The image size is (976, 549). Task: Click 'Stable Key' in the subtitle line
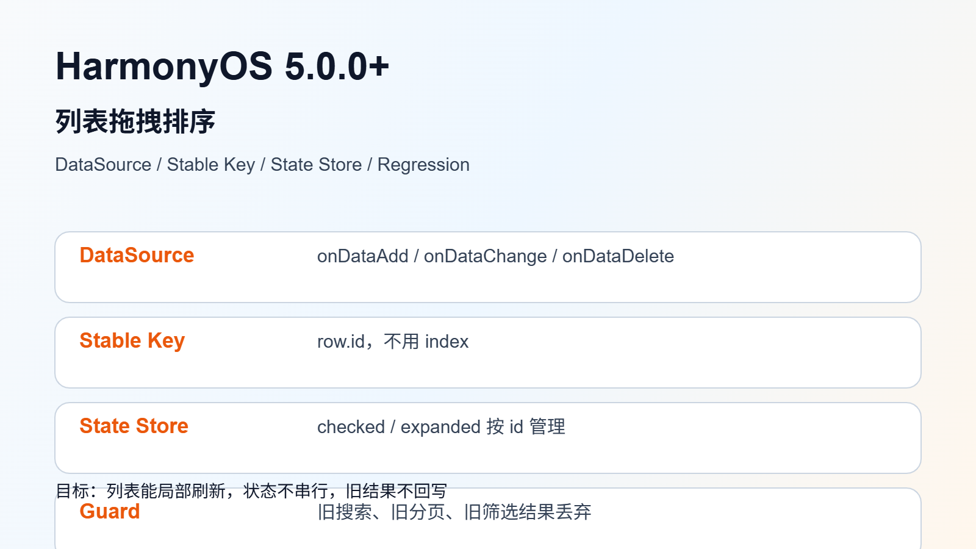[x=211, y=165]
